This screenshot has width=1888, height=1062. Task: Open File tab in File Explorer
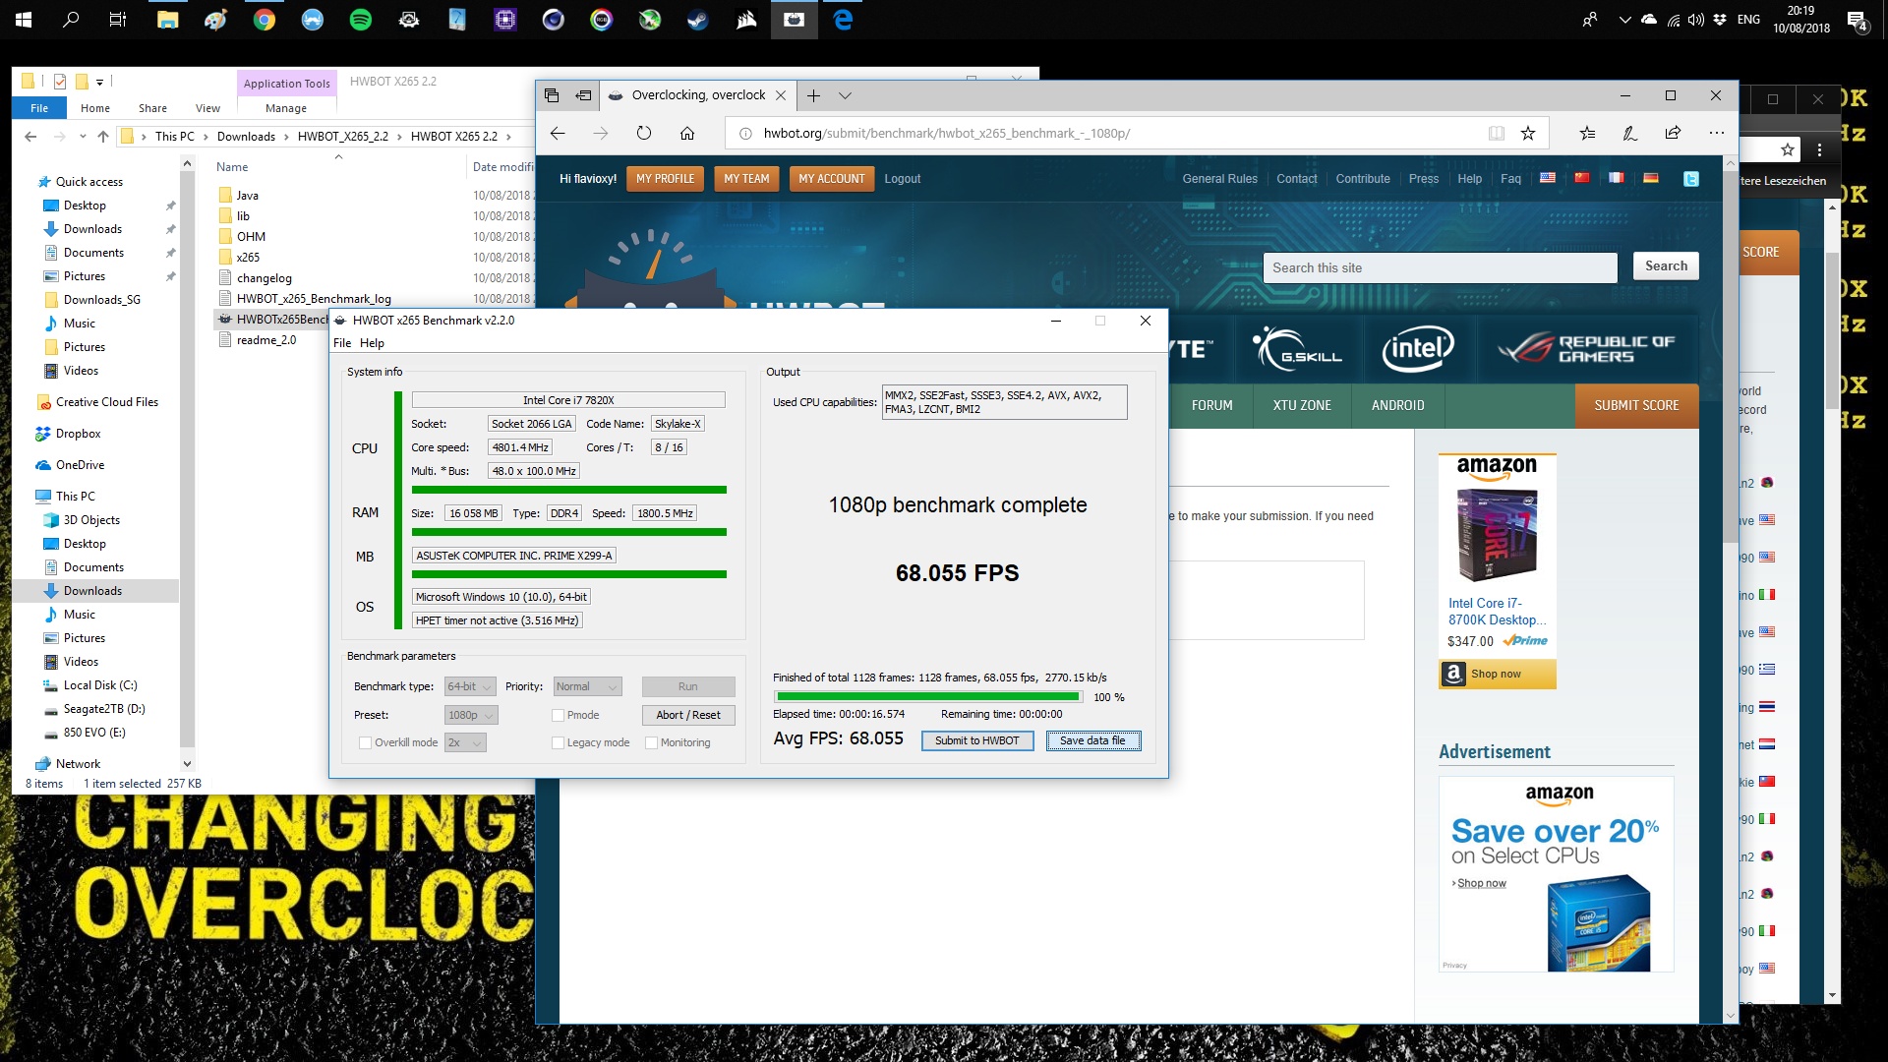coord(39,108)
